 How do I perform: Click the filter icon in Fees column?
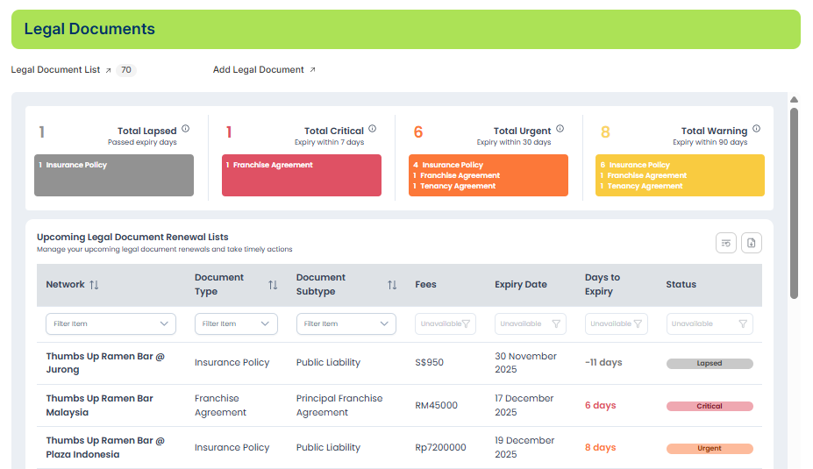(467, 324)
